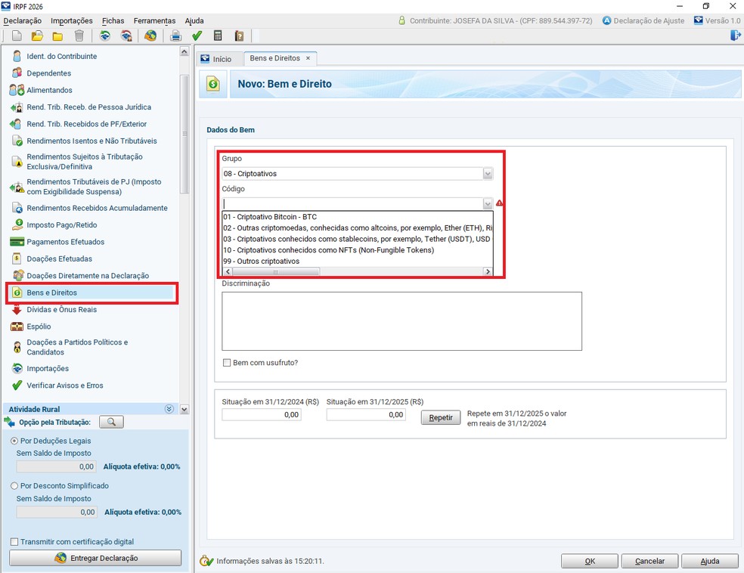
Task: Open Rendimentos Isentos e Não Tributáveis
Action: tap(91, 141)
